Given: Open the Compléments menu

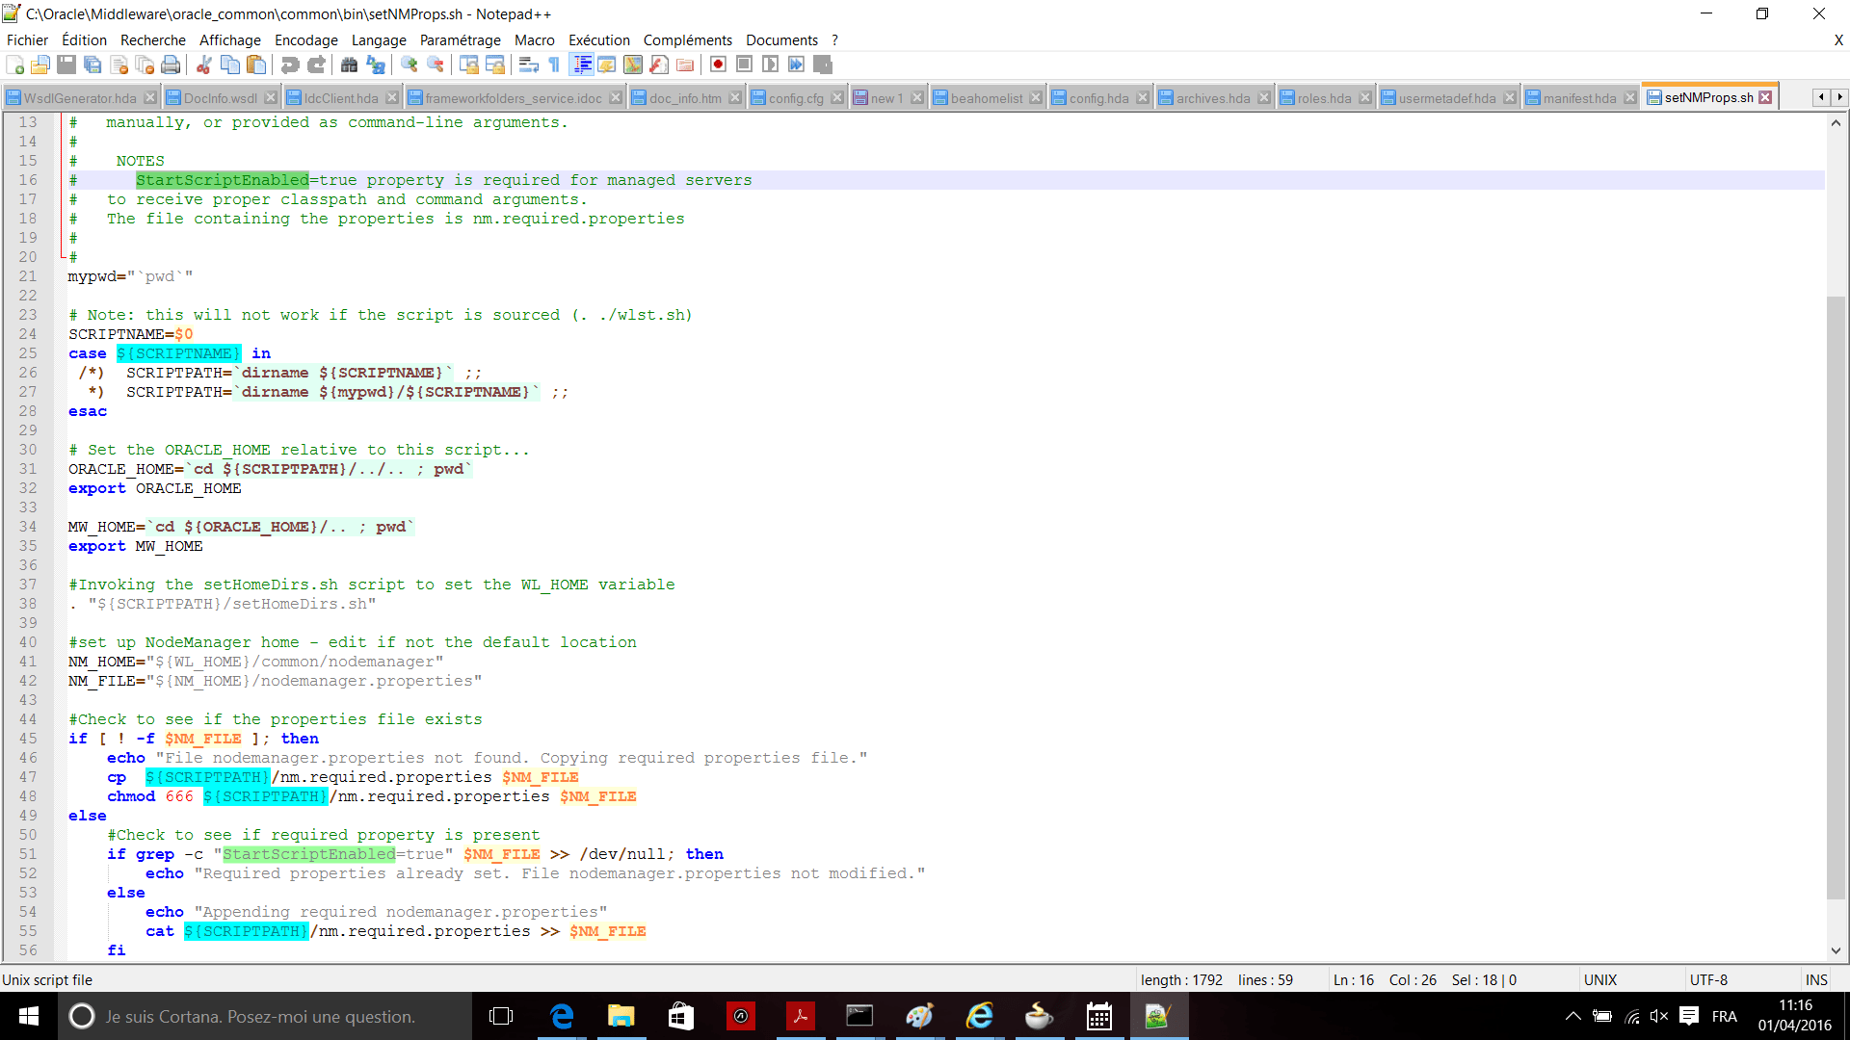Looking at the screenshot, I should tap(687, 39).
